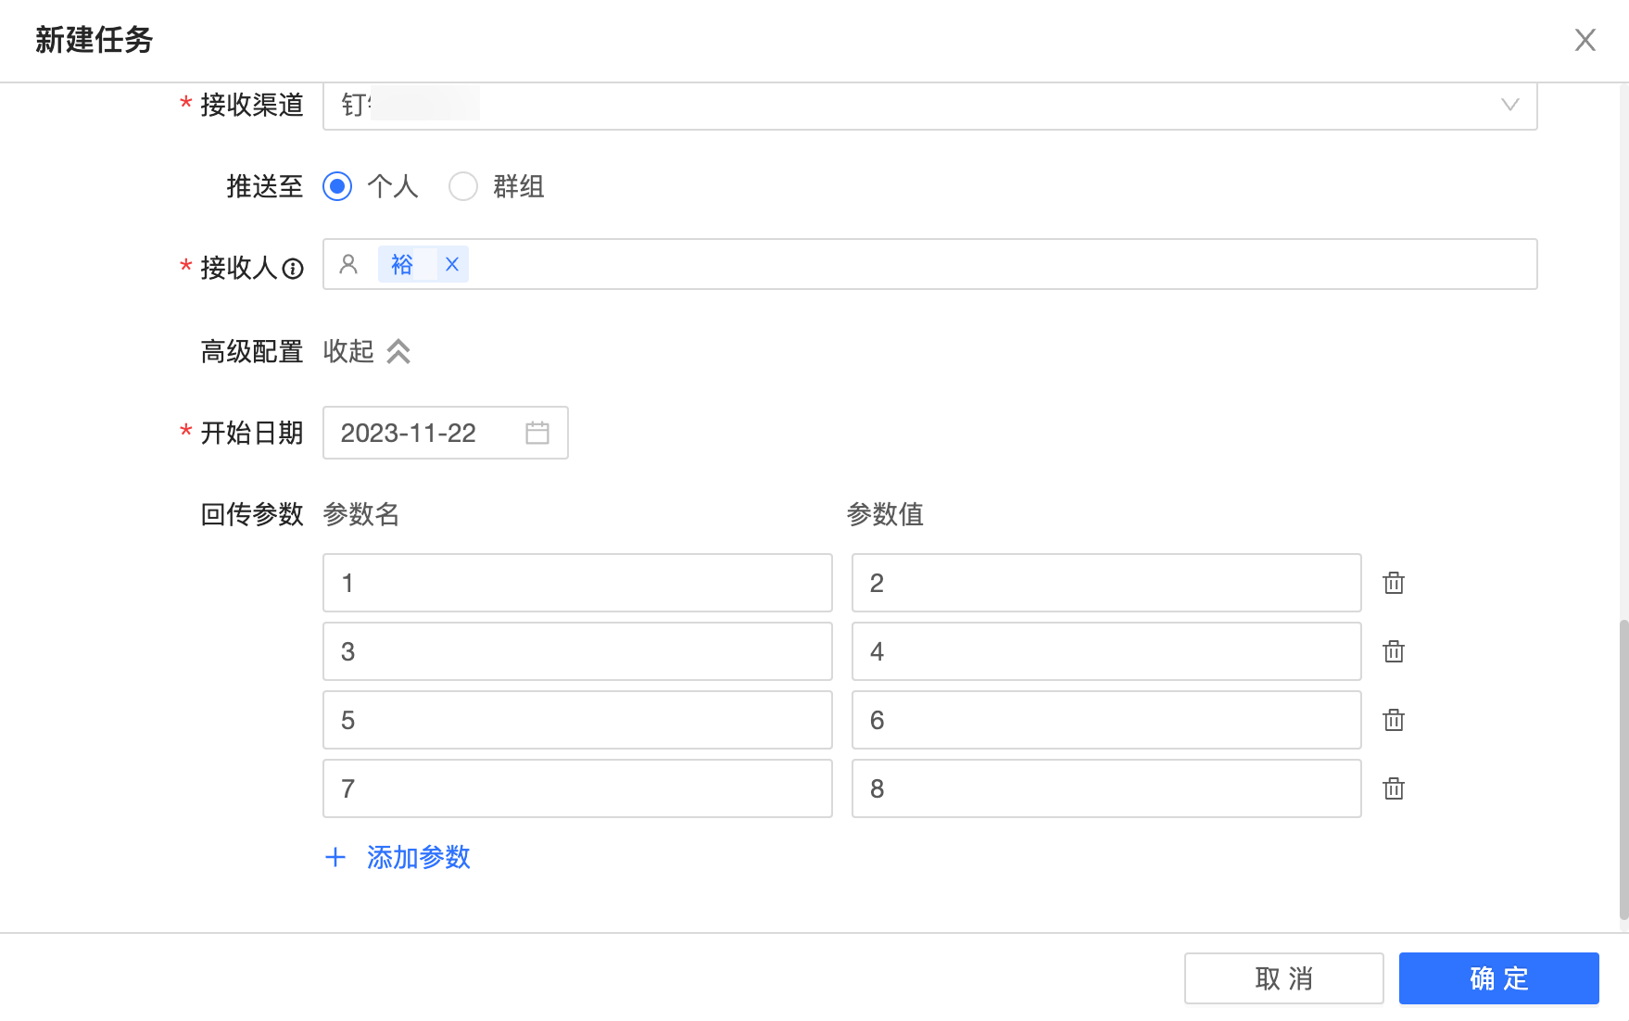Select the 个人 radio option
This screenshot has width=1629, height=1021.
338,186
